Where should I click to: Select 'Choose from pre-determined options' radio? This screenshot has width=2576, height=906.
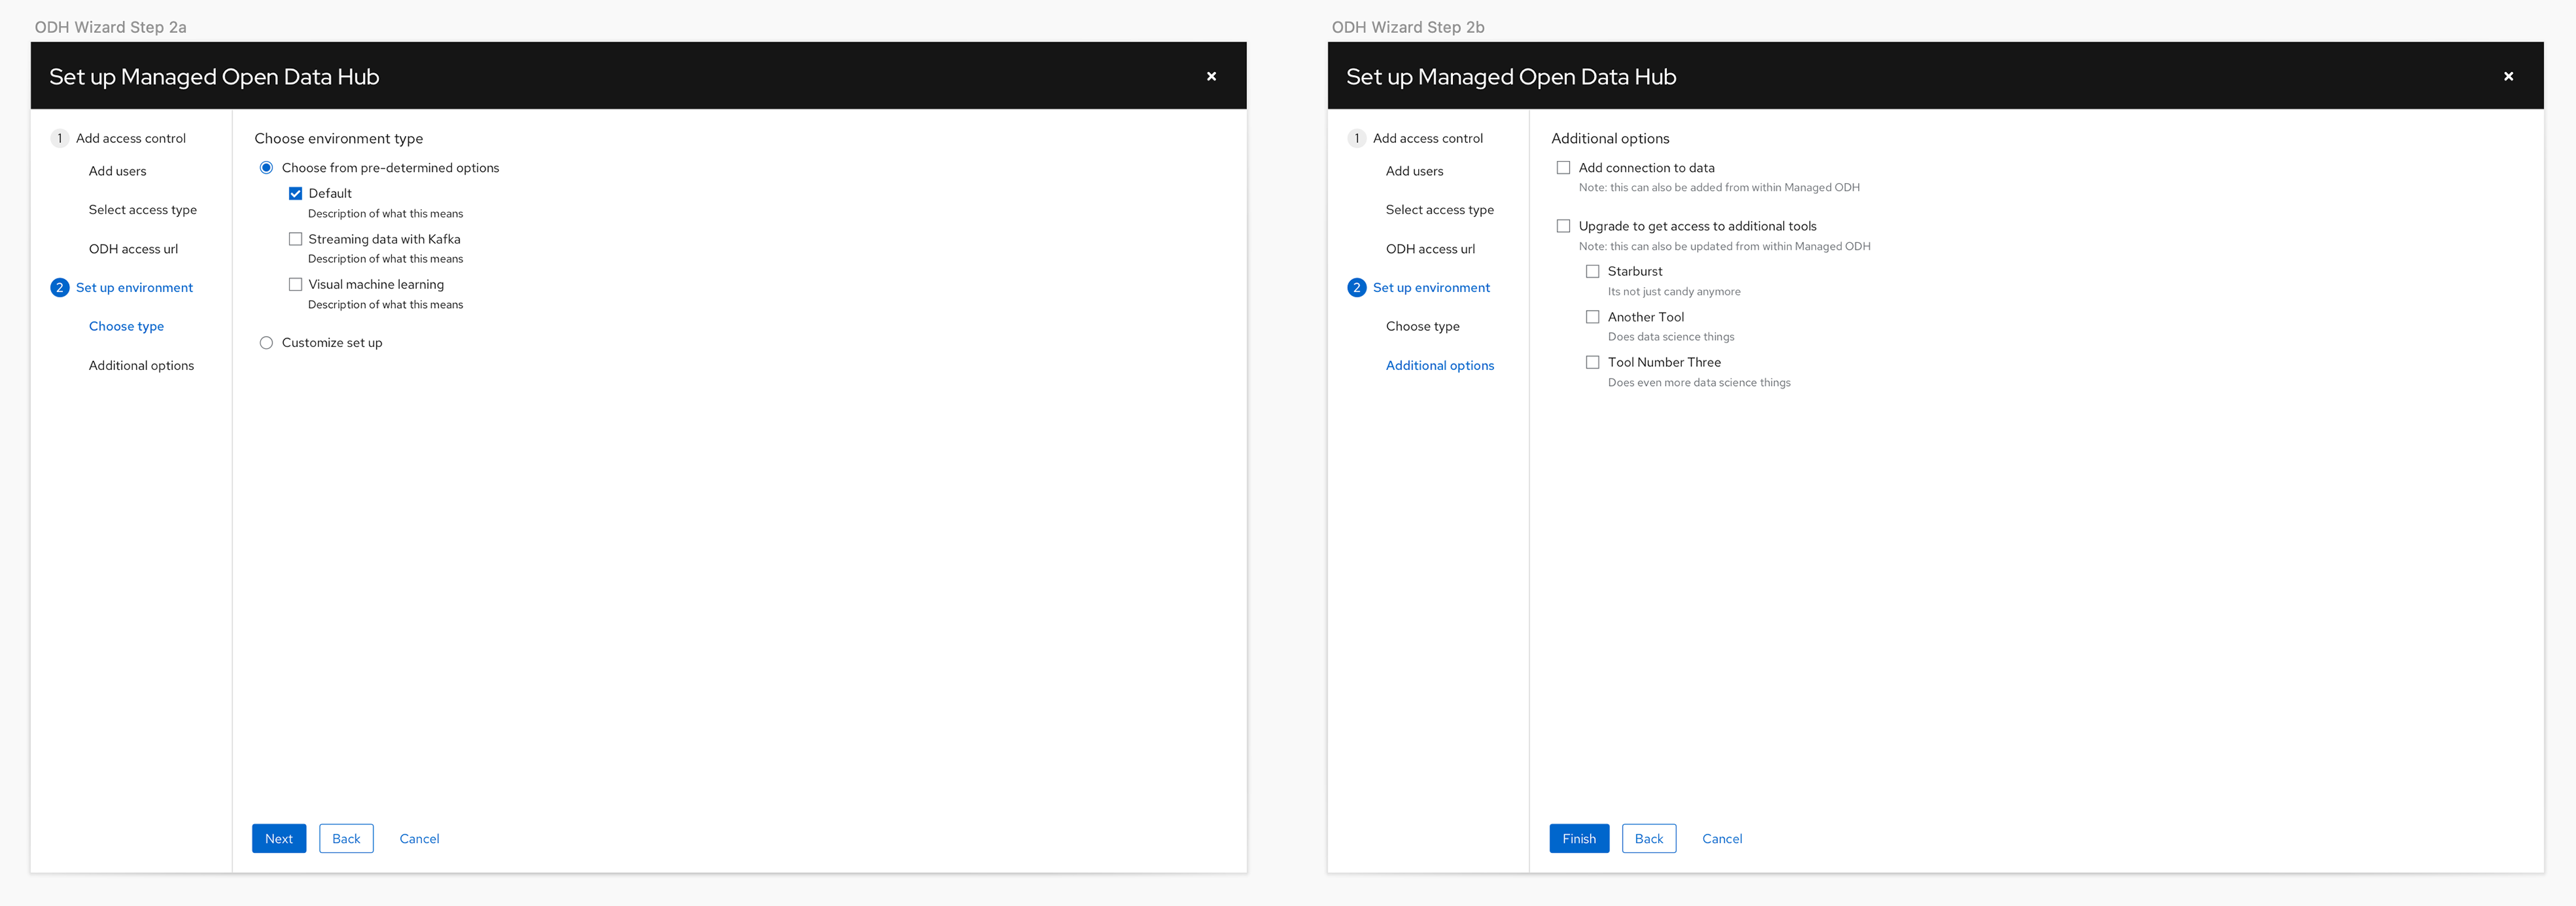coord(266,168)
